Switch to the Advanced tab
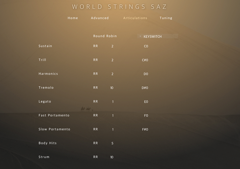Screen dimensions: 240x169 (x=100, y=18)
